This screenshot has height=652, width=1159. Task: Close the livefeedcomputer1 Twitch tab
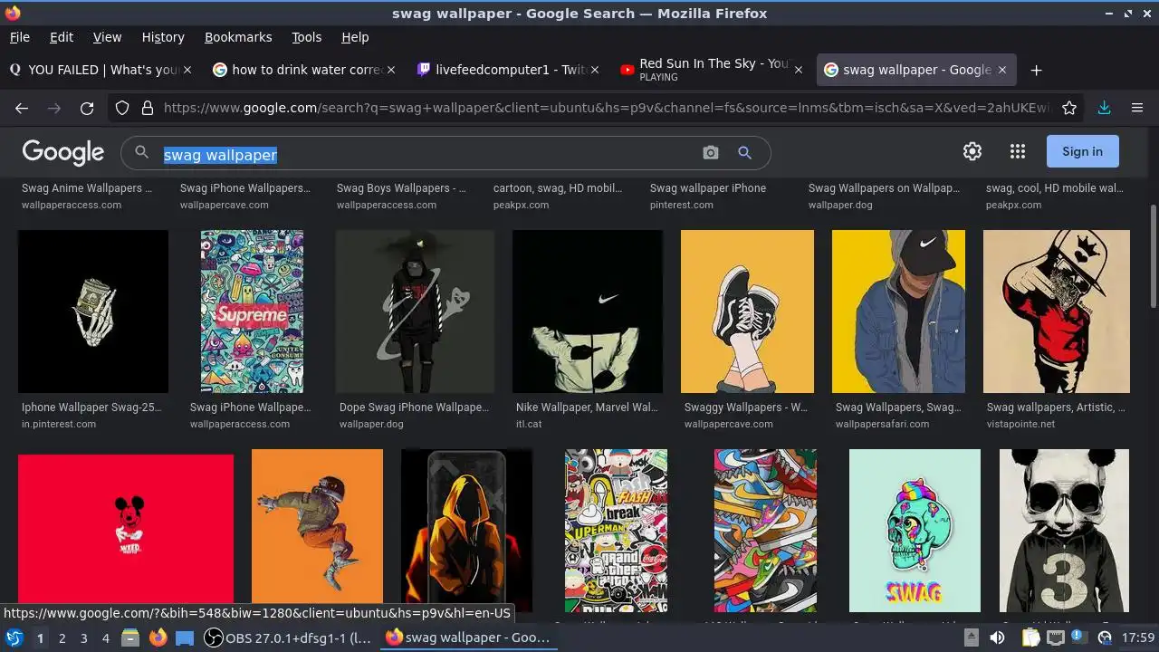tap(596, 70)
